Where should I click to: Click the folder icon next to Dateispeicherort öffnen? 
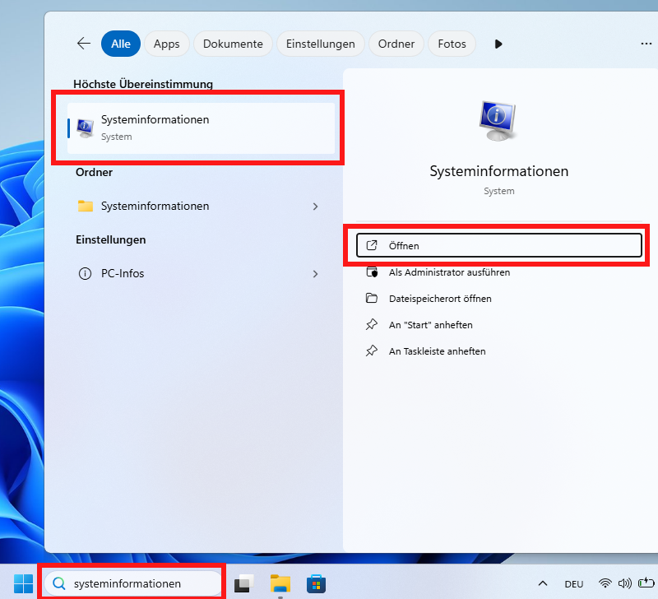pyautogui.click(x=372, y=299)
